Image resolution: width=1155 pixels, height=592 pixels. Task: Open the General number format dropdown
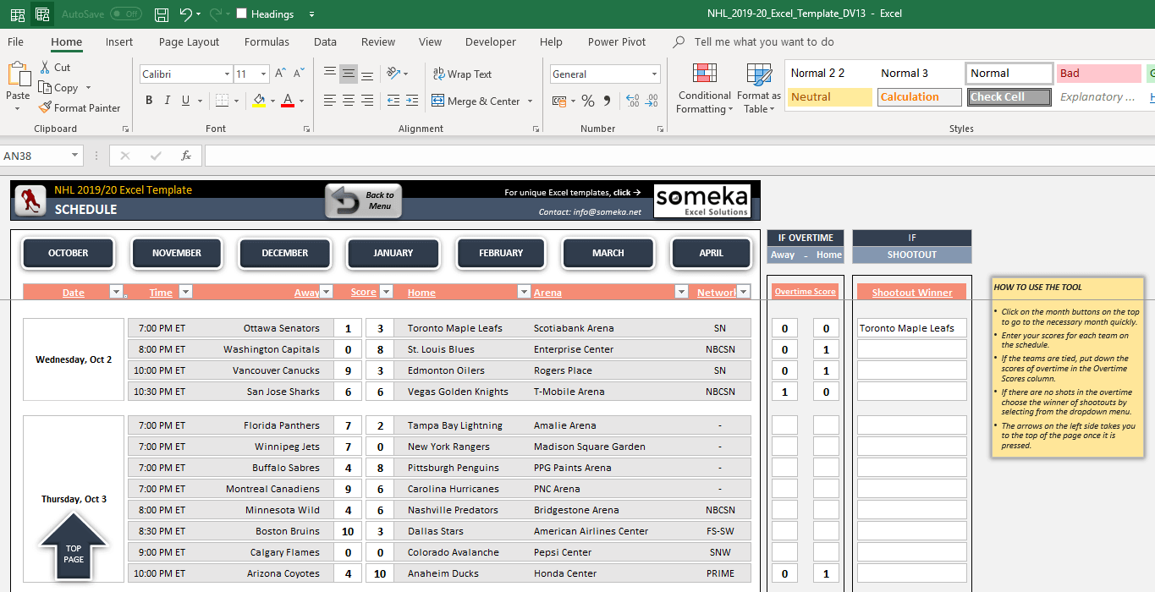pyautogui.click(x=653, y=74)
